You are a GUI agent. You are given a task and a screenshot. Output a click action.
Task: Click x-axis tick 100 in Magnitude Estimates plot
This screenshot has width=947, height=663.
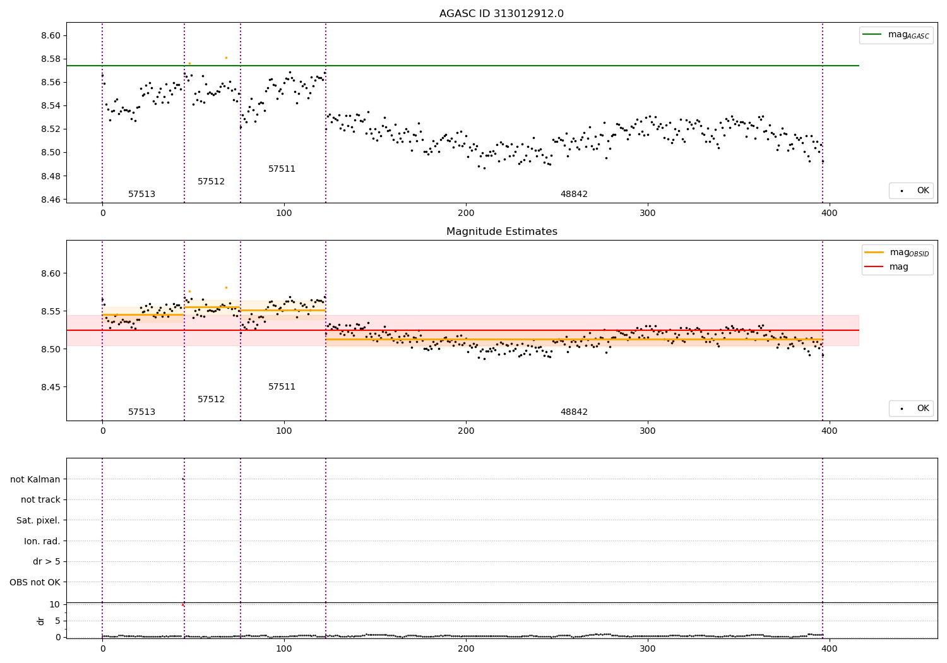[284, 431]
